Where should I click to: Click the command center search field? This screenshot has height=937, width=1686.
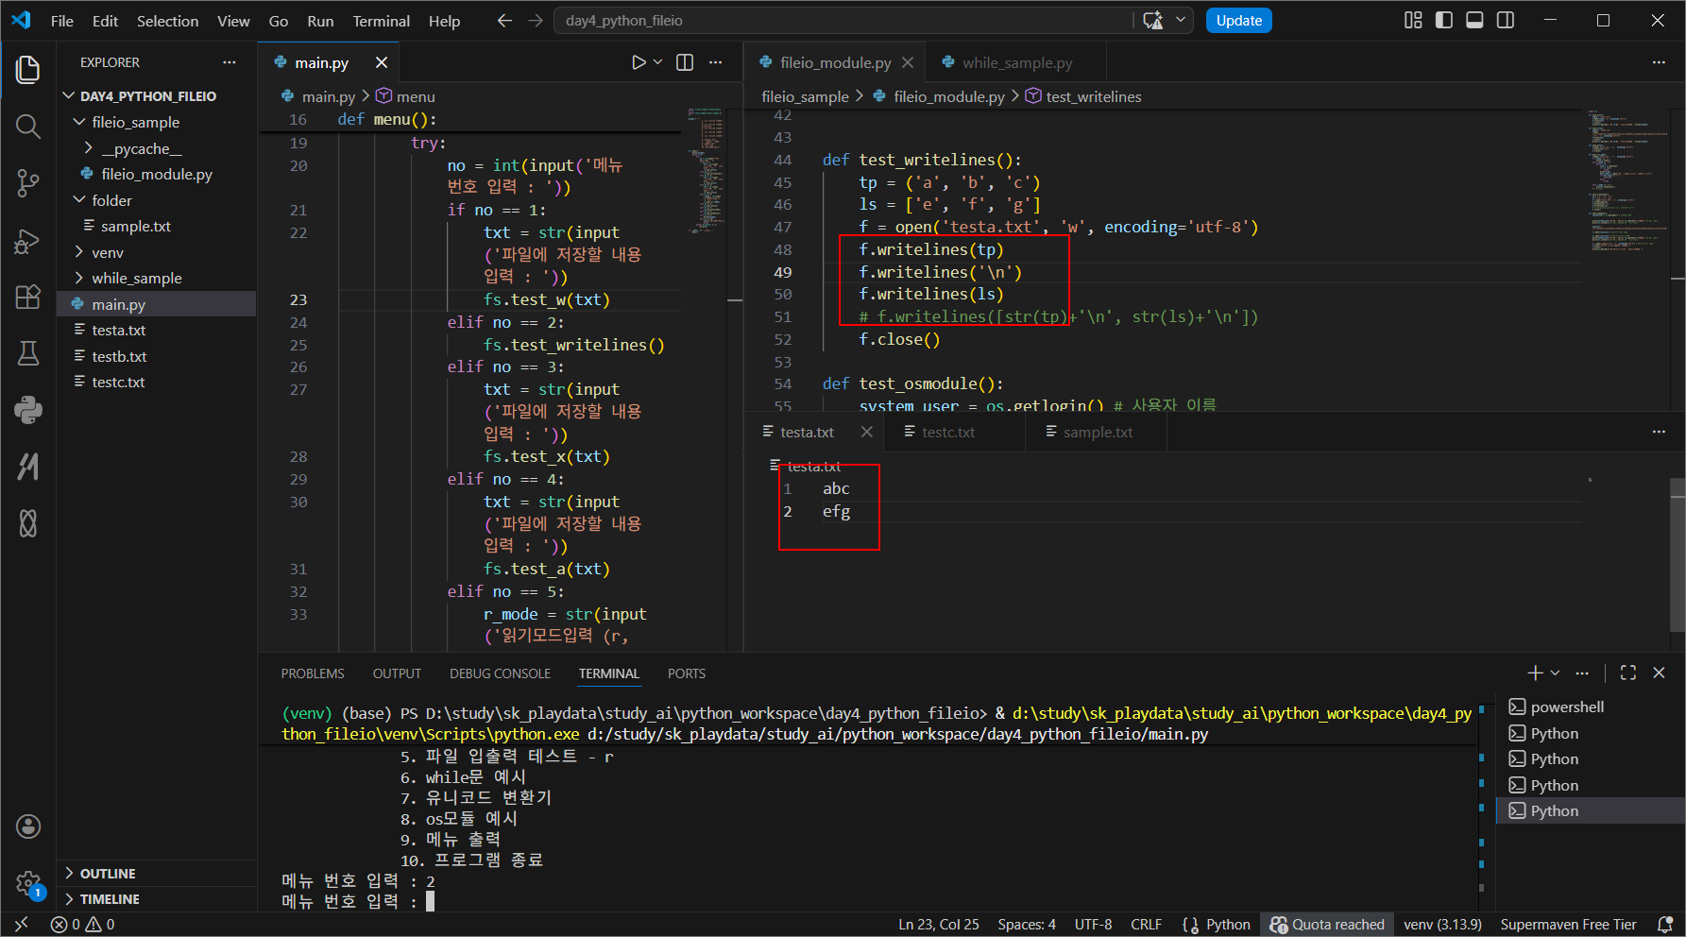point(843,21)
